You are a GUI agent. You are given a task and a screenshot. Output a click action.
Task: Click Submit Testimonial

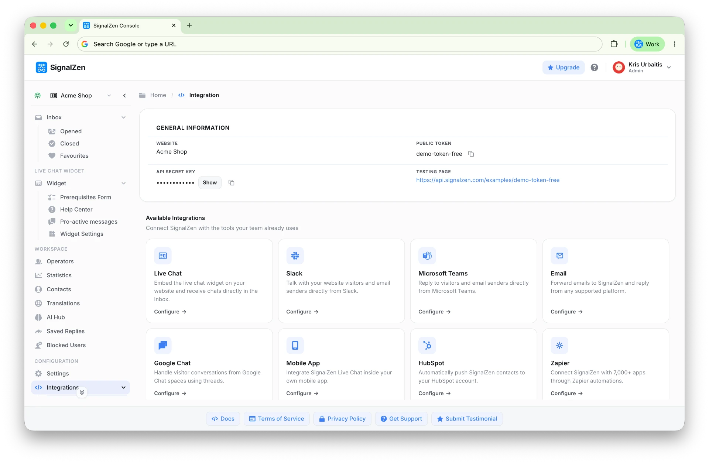467,419
